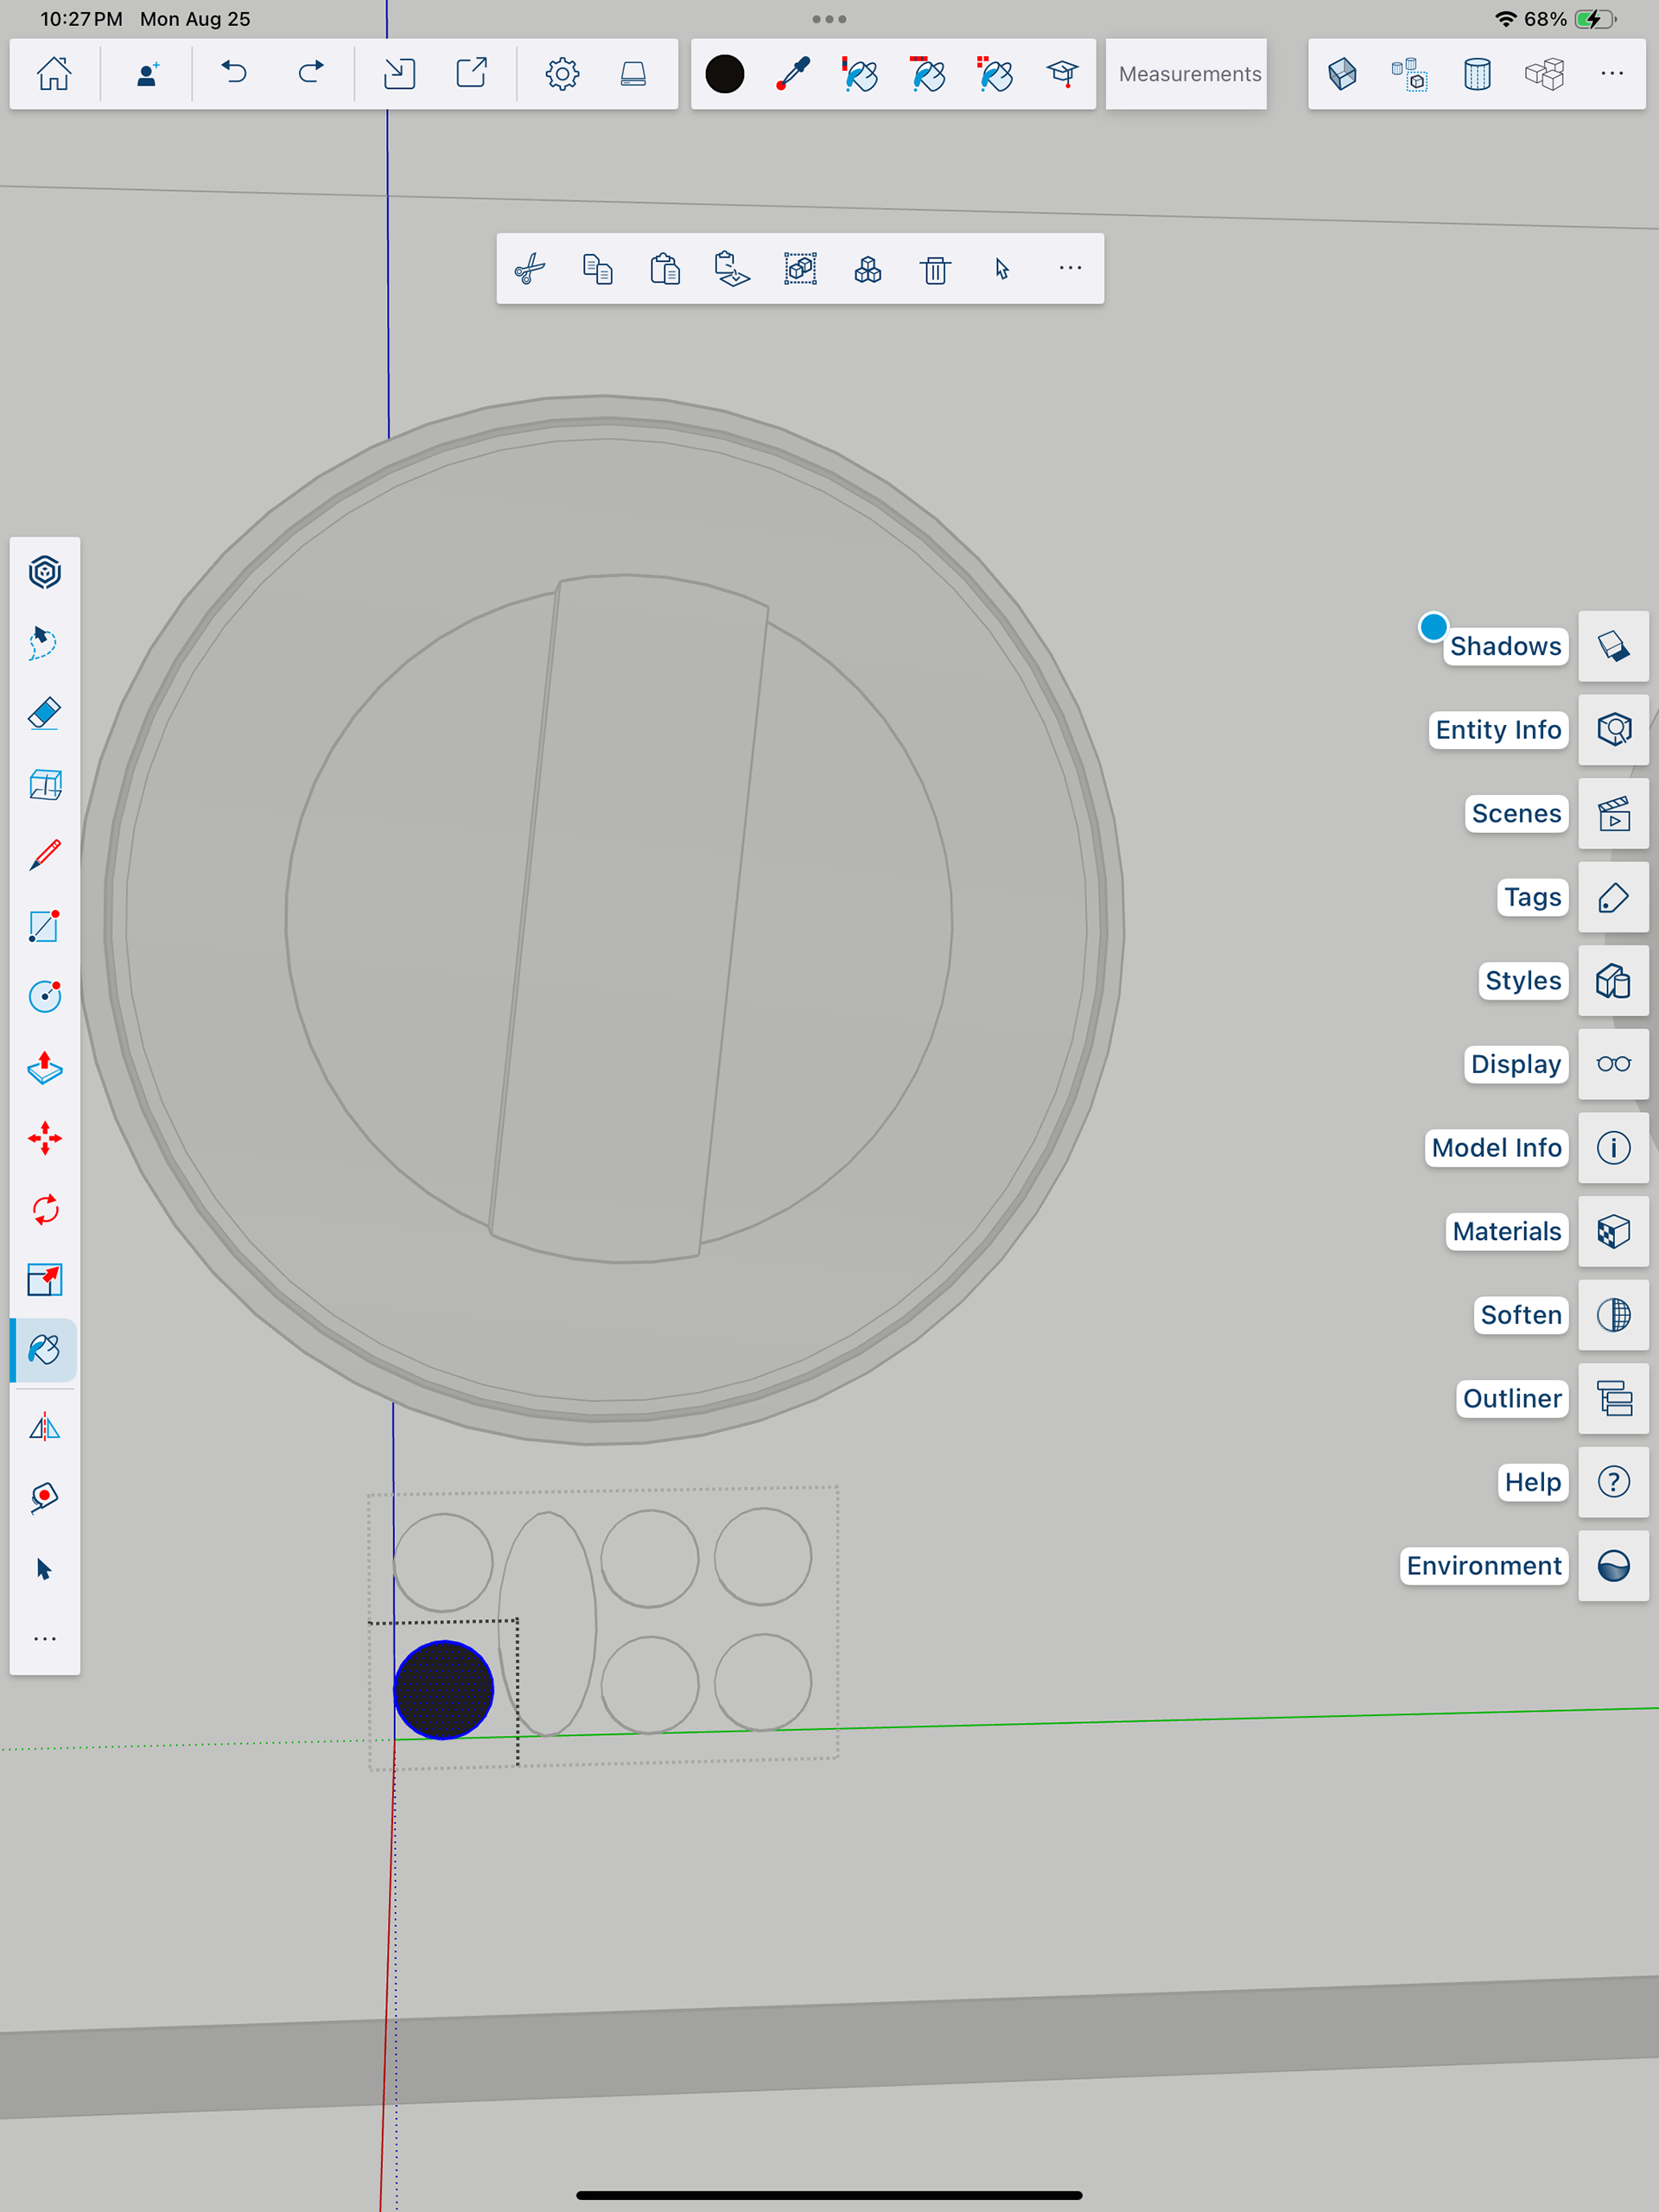Click the scissors cut icon
The image size is (1659, 2212).
(530, 269)
